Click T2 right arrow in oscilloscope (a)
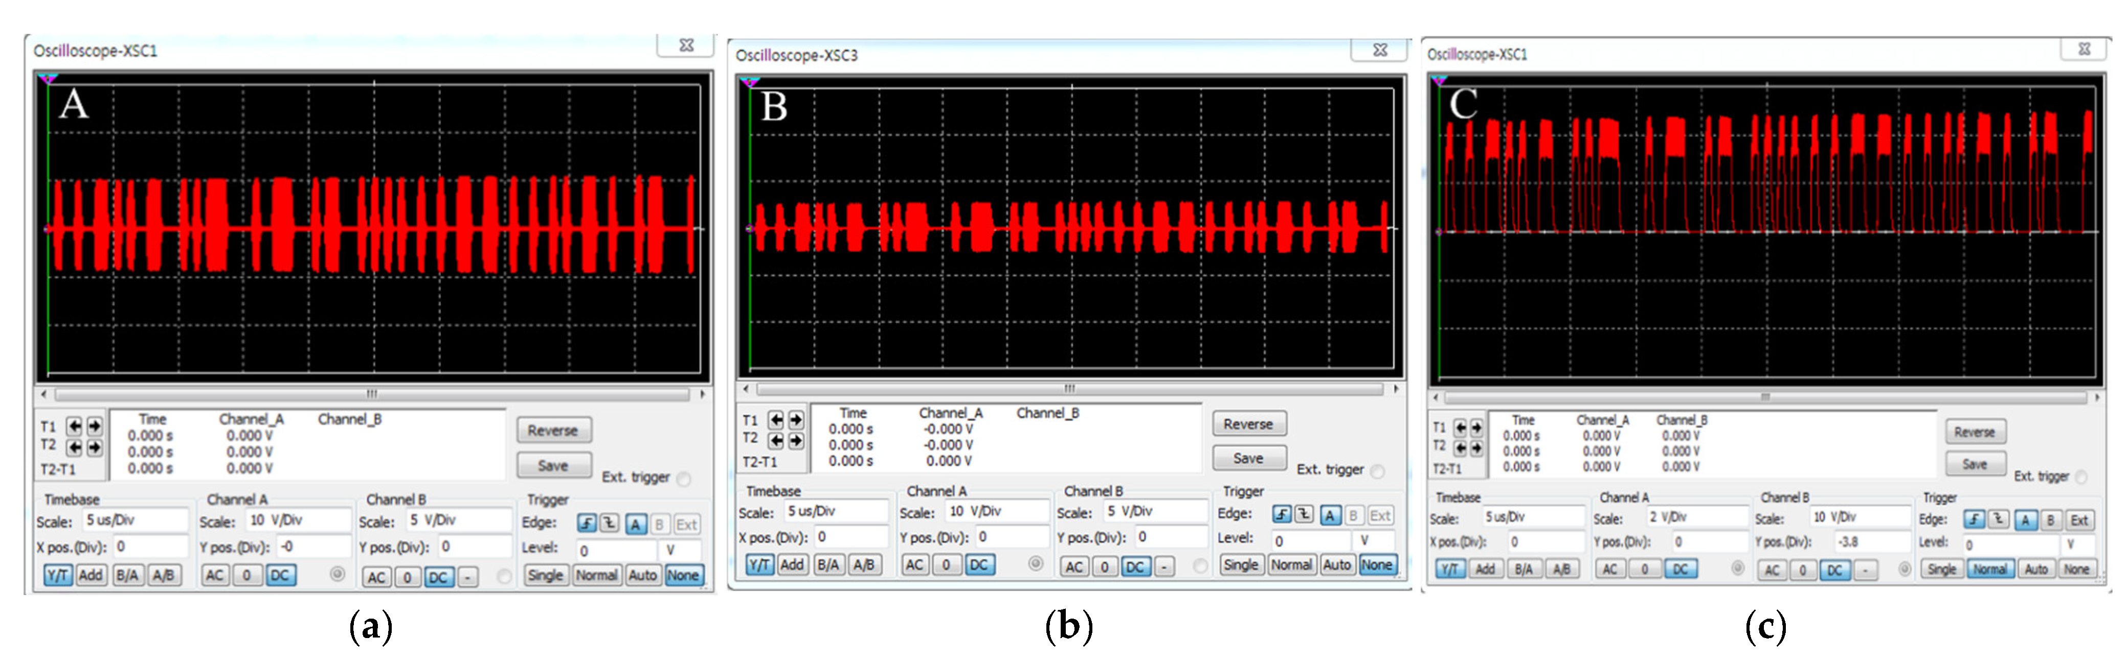Image resolution: width=2128 pixels, height=660 pixels. [x=95, y=447]
